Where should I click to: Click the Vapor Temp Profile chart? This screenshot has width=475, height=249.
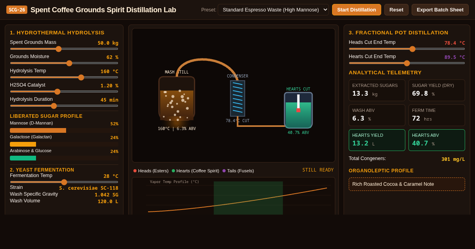(234, 196)
